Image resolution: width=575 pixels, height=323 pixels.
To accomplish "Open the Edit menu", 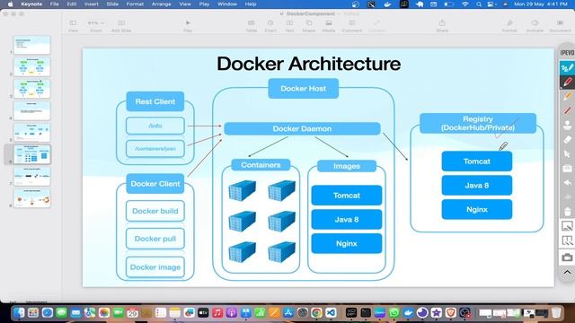I will [x=72, y=4].
